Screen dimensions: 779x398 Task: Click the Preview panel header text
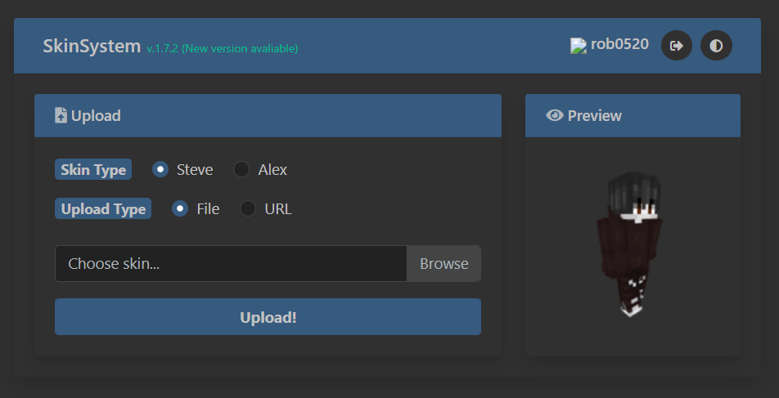tap(594, 116)
